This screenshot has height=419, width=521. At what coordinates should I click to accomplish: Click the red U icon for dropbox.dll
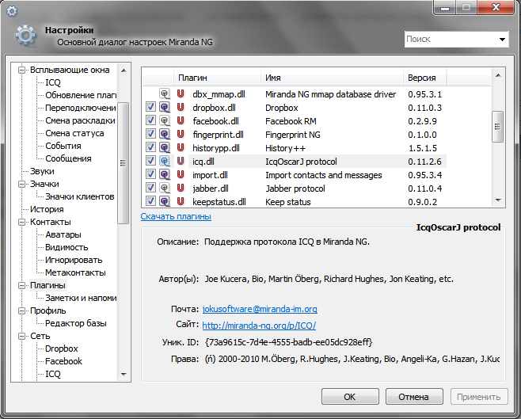pos(181,108)
